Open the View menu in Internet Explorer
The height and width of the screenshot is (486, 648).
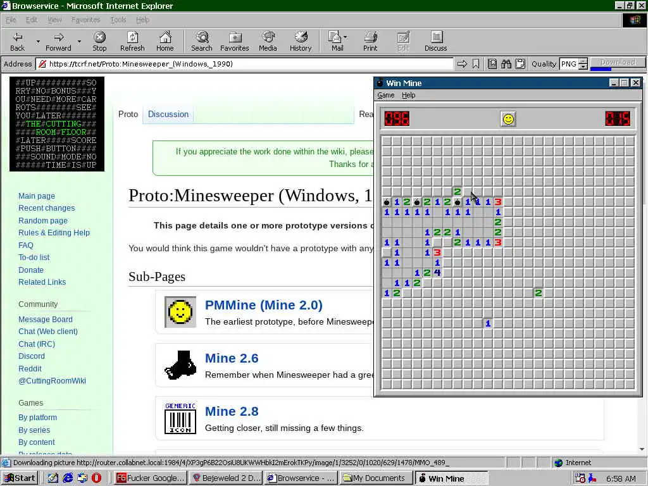tap(54, 20)
